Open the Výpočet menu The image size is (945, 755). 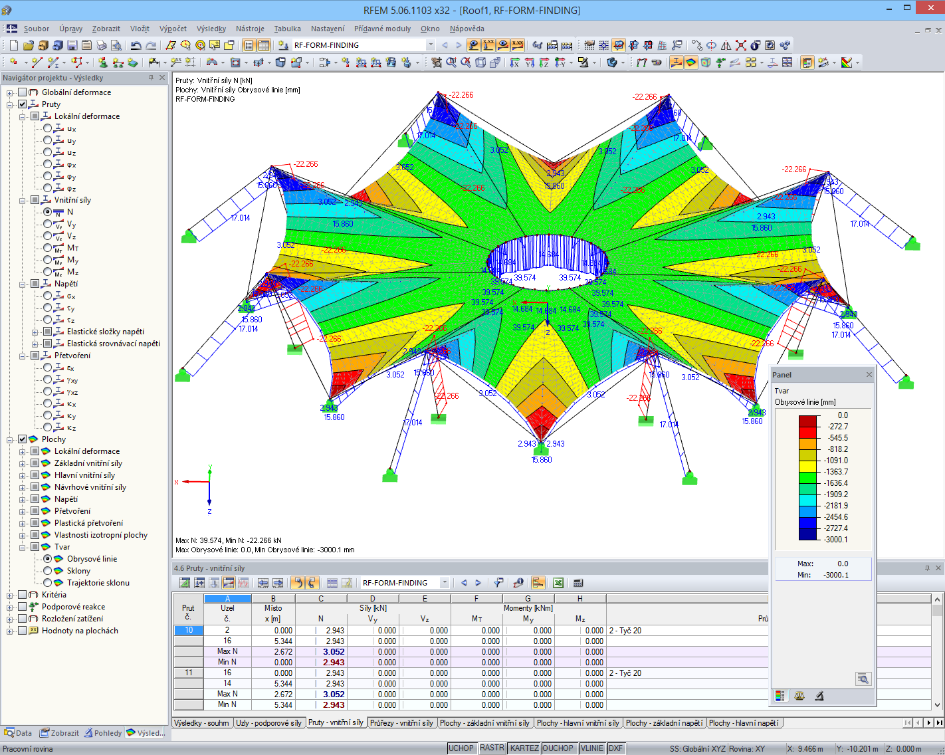[x=173, y=29]
